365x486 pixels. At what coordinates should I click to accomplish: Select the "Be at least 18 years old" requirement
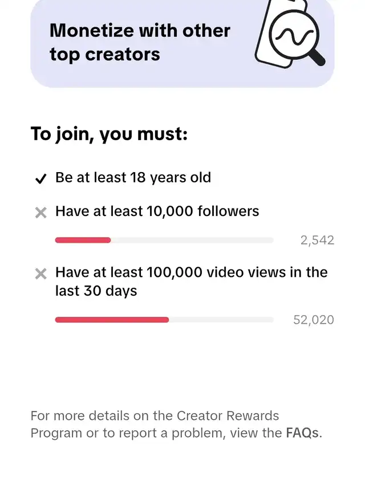[x=133, y=178]
